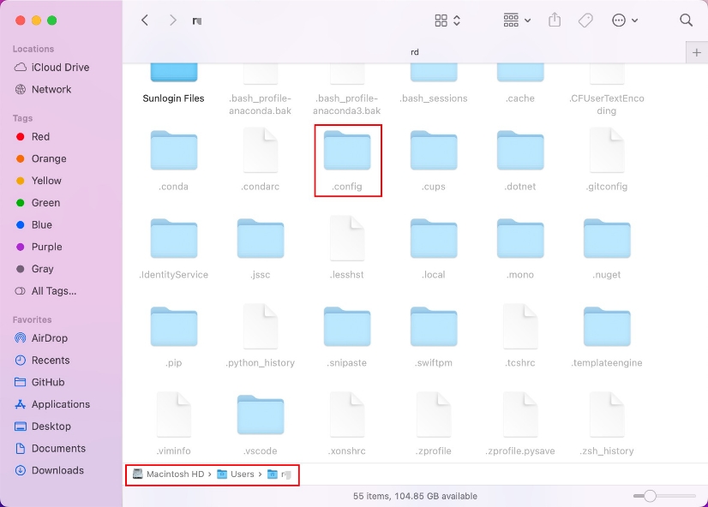This screenshot has height=507, width=708.
Task: Select the .gitconfig file
Action: [607, 152]
